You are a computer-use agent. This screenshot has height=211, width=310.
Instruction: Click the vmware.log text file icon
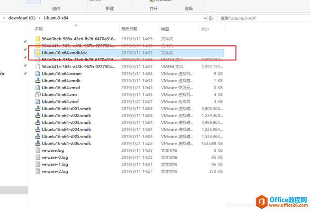pyautogui.click(x=38, y=150)
